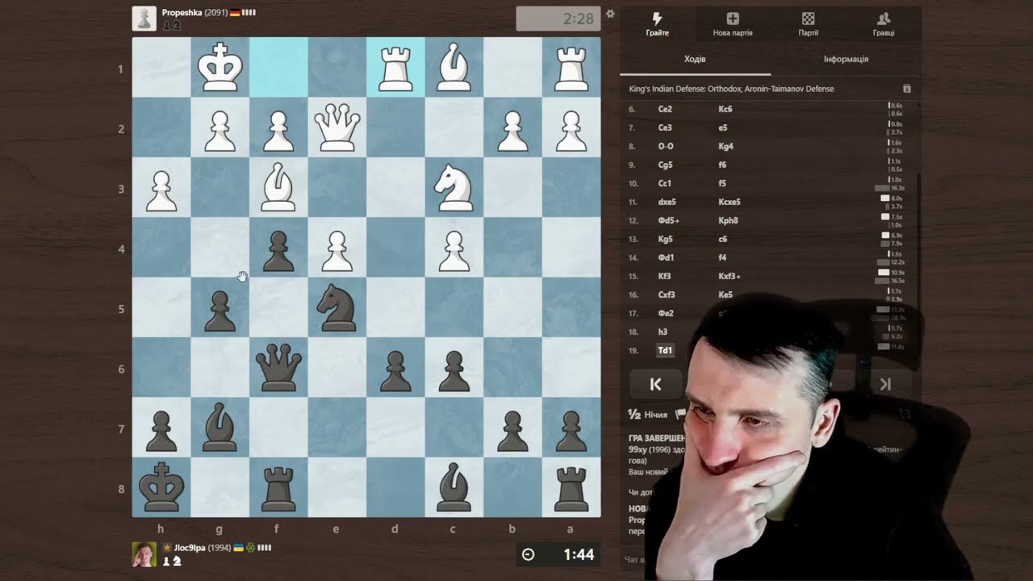Select the white knight on c3

pyautogui.click(x=454, y=187)
